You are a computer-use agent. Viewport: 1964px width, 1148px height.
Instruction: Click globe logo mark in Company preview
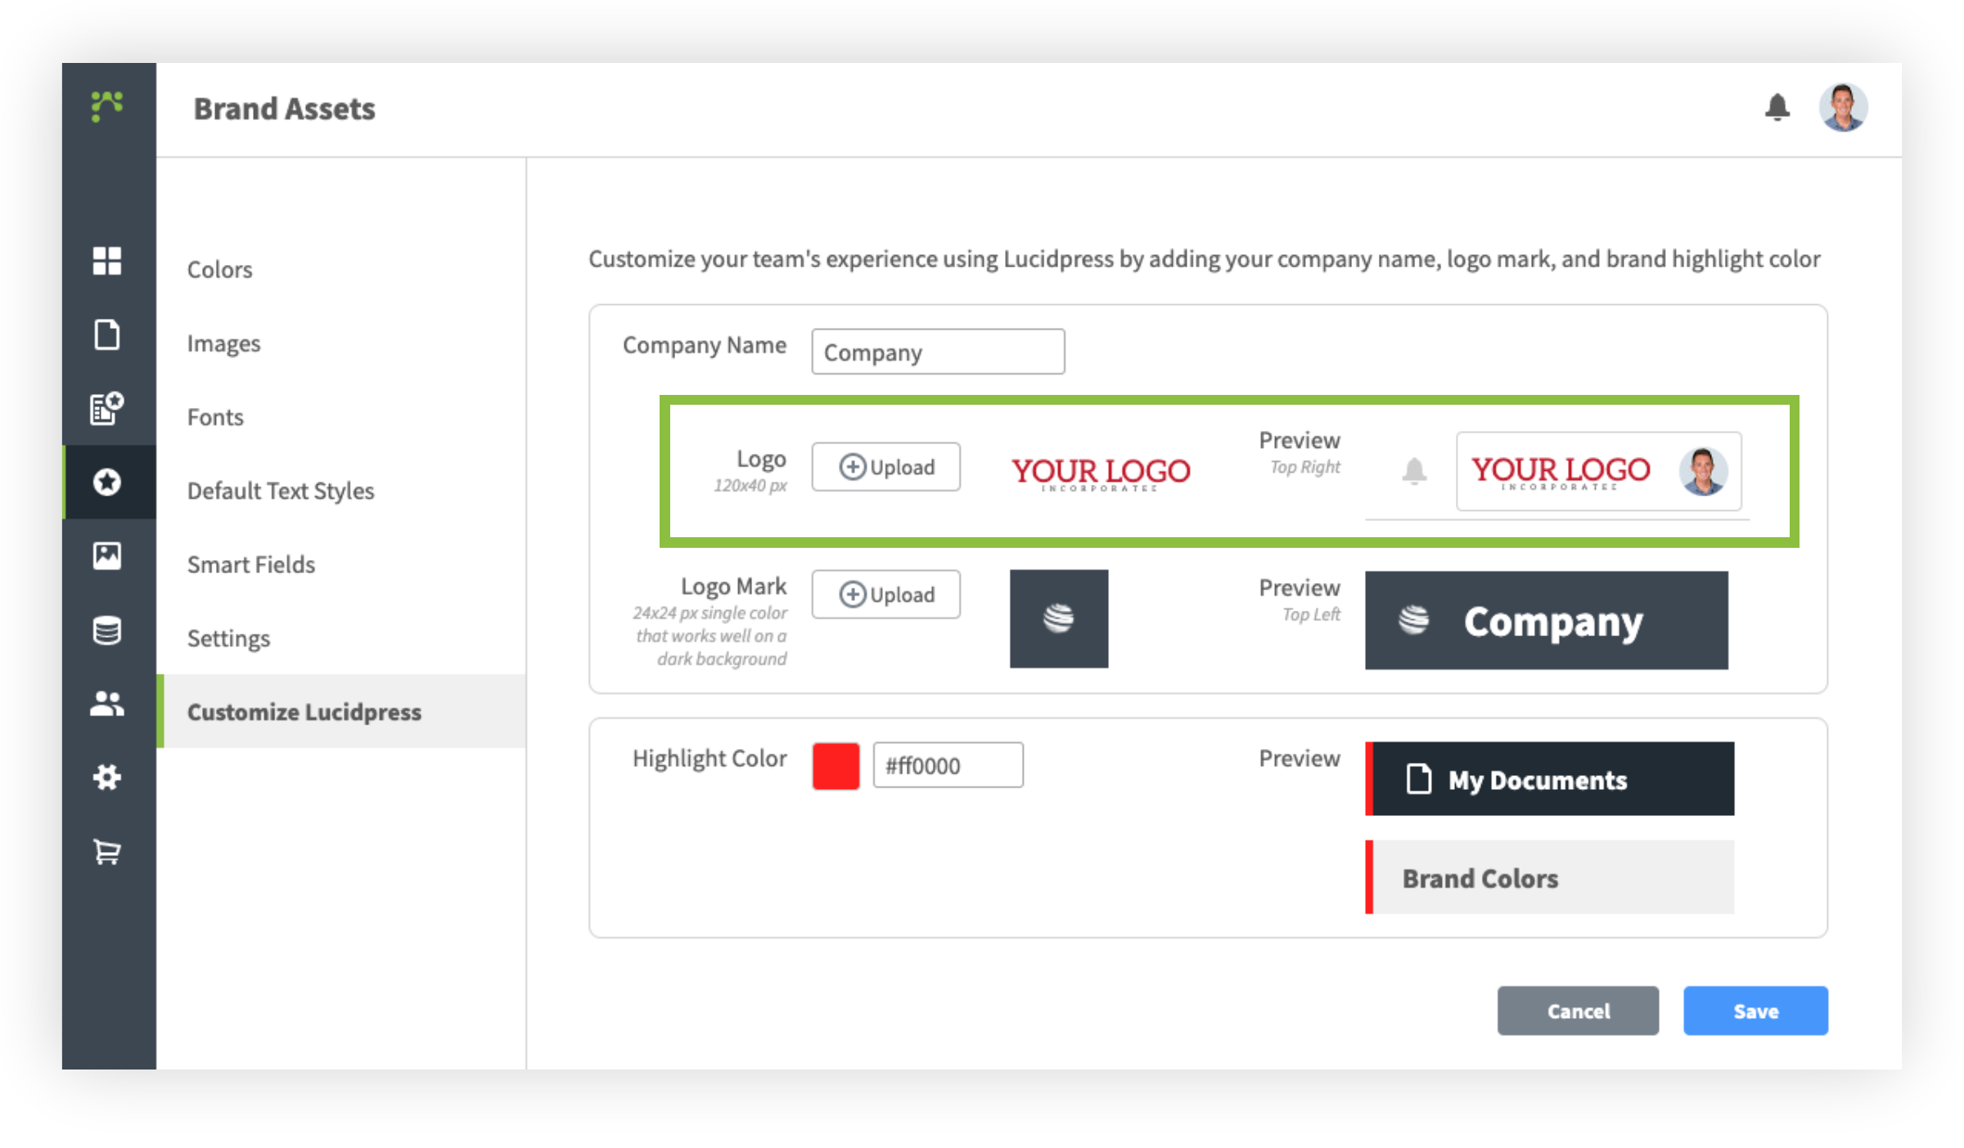[1413, 620]
